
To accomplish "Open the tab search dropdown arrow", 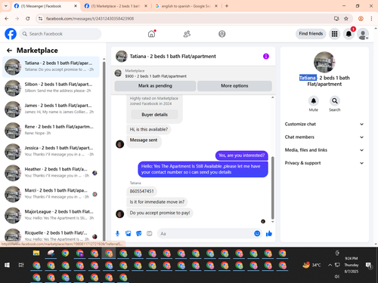I will [5, 6].
